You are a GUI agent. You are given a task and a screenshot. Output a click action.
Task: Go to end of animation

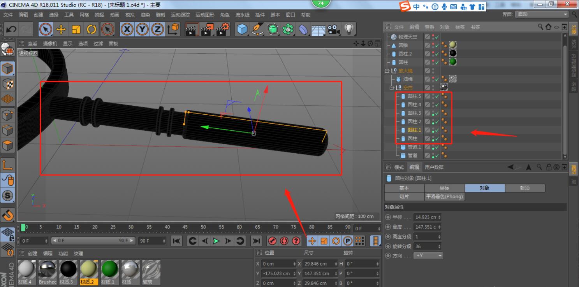[256, 241]
